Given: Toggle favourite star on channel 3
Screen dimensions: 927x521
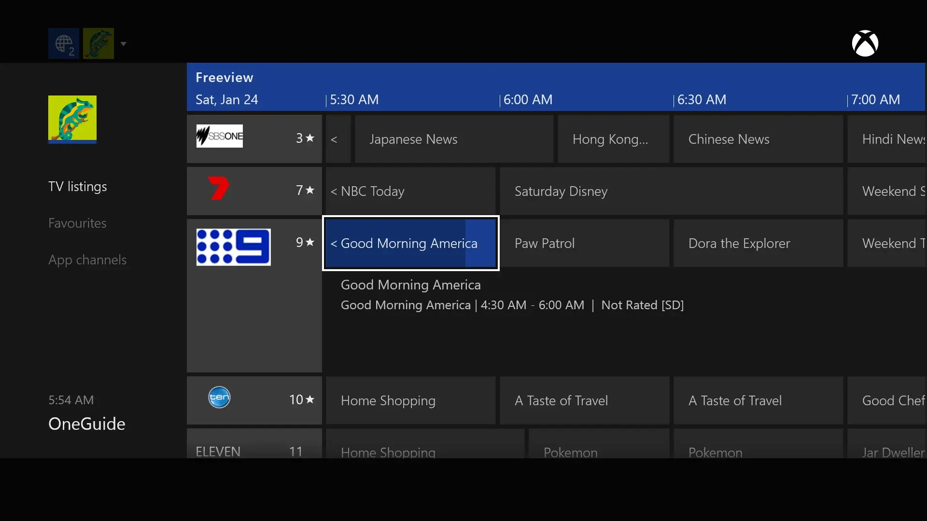Looking at the screenshot, I should 310,138.
